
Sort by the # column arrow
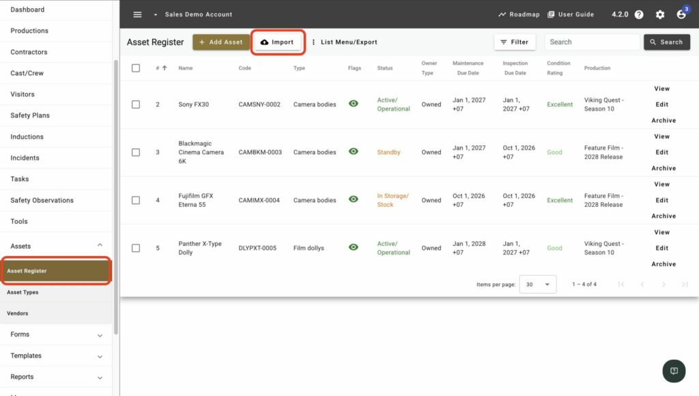point(165,68)
